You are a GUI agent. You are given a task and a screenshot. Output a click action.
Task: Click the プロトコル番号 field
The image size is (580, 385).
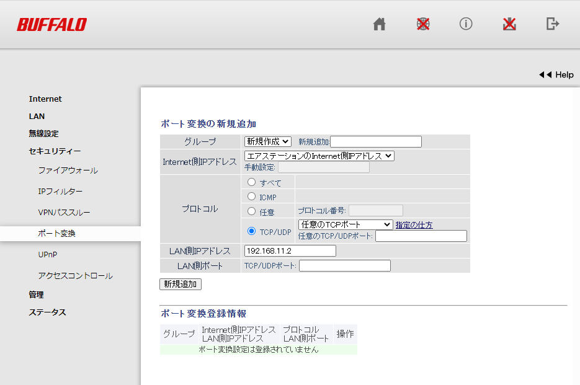(376, 210)
